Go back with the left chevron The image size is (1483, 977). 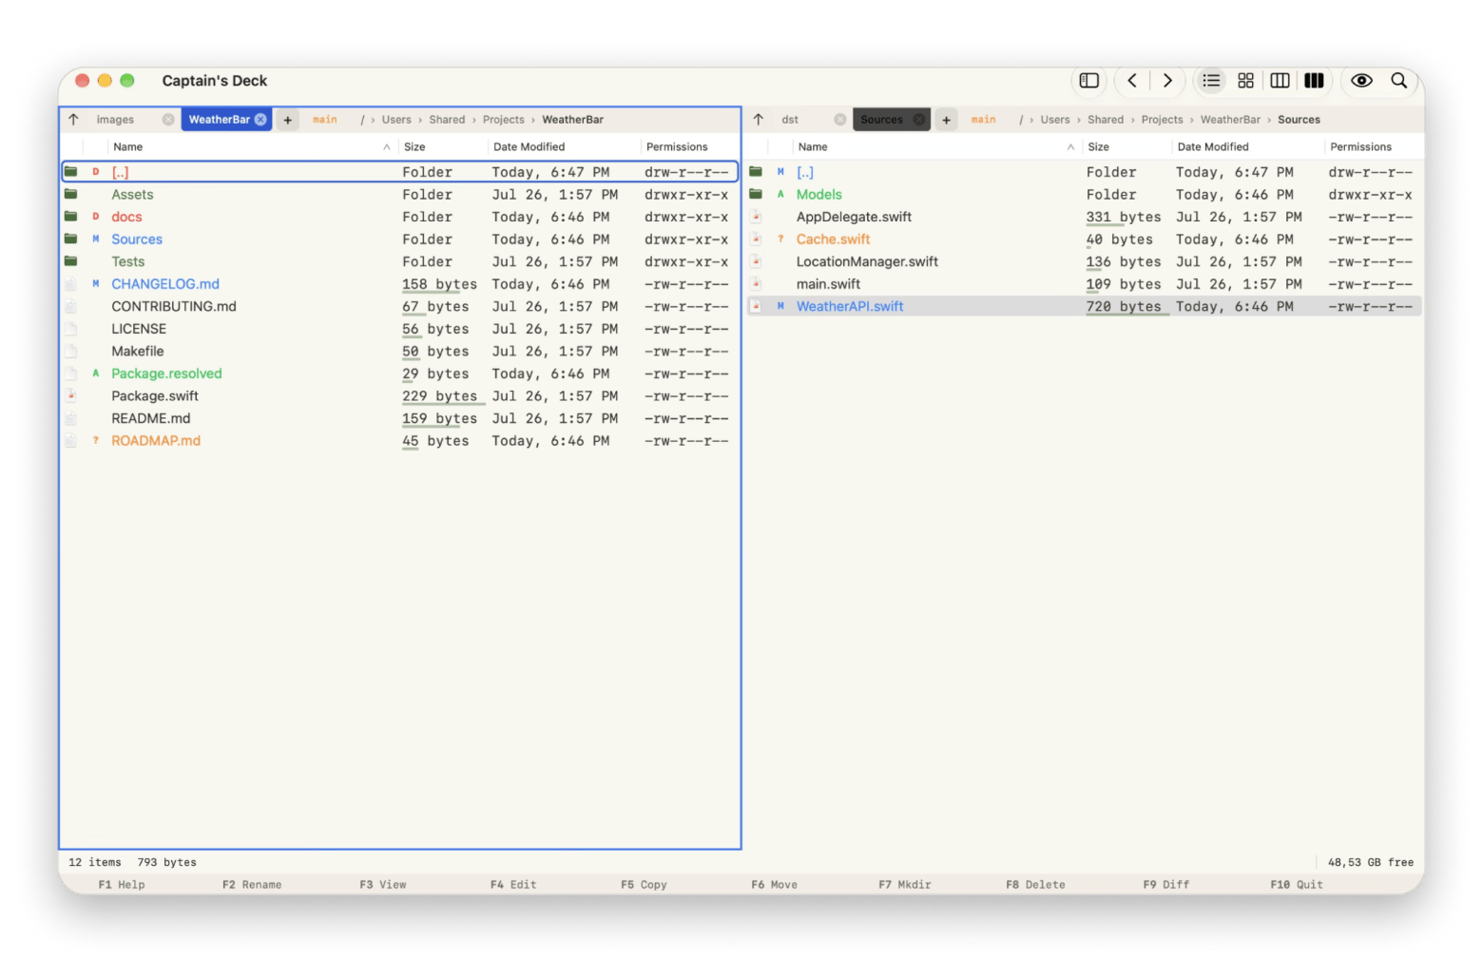click(x=1132, y=81)
